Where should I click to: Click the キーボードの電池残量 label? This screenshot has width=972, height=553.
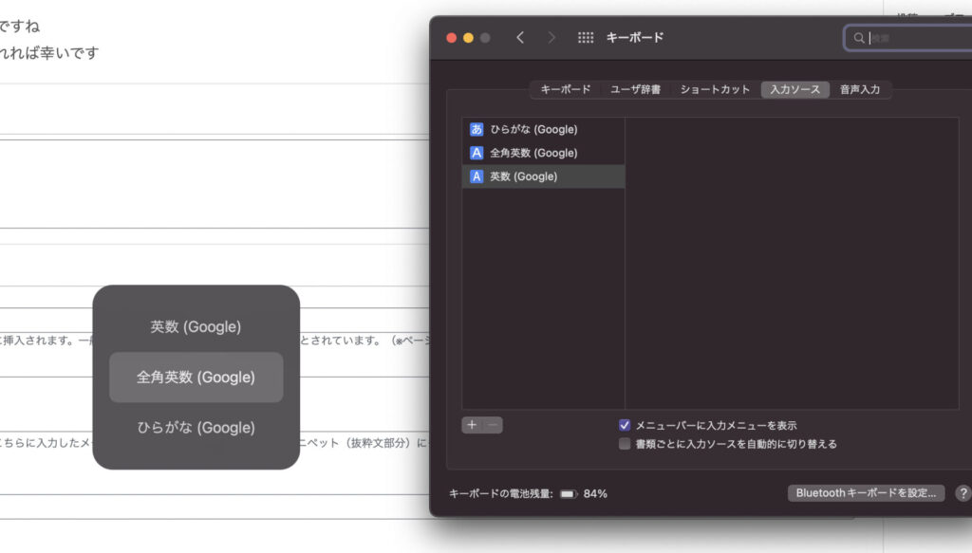pyautogui.click(x=501, y=493)
